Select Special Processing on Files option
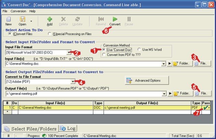 (49, 34)
